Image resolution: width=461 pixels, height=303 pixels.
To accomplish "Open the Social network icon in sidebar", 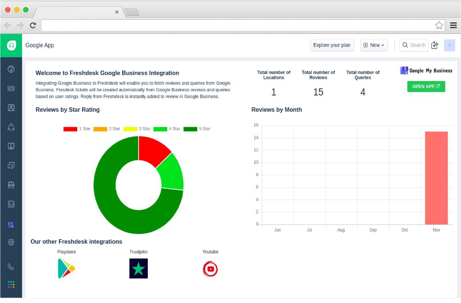I will coord(11,127).
